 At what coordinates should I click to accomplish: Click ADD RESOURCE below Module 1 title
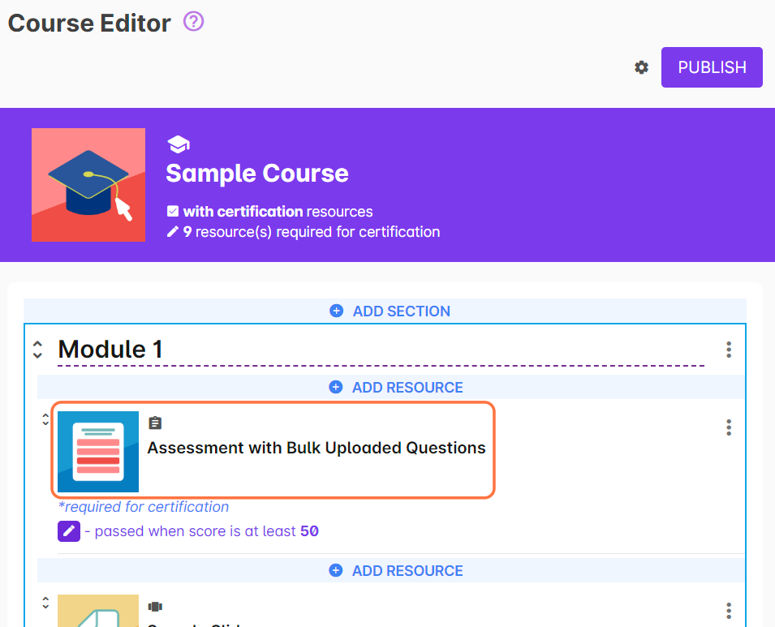(x=396, y=388)
